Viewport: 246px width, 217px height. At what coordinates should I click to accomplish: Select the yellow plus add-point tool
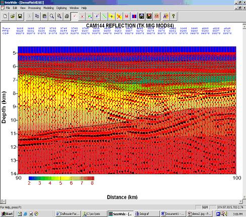coord(112,16)
